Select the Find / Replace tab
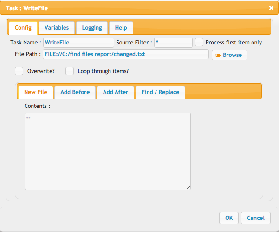The width and height of the screenshot is (279, 232). pos(160,92)
